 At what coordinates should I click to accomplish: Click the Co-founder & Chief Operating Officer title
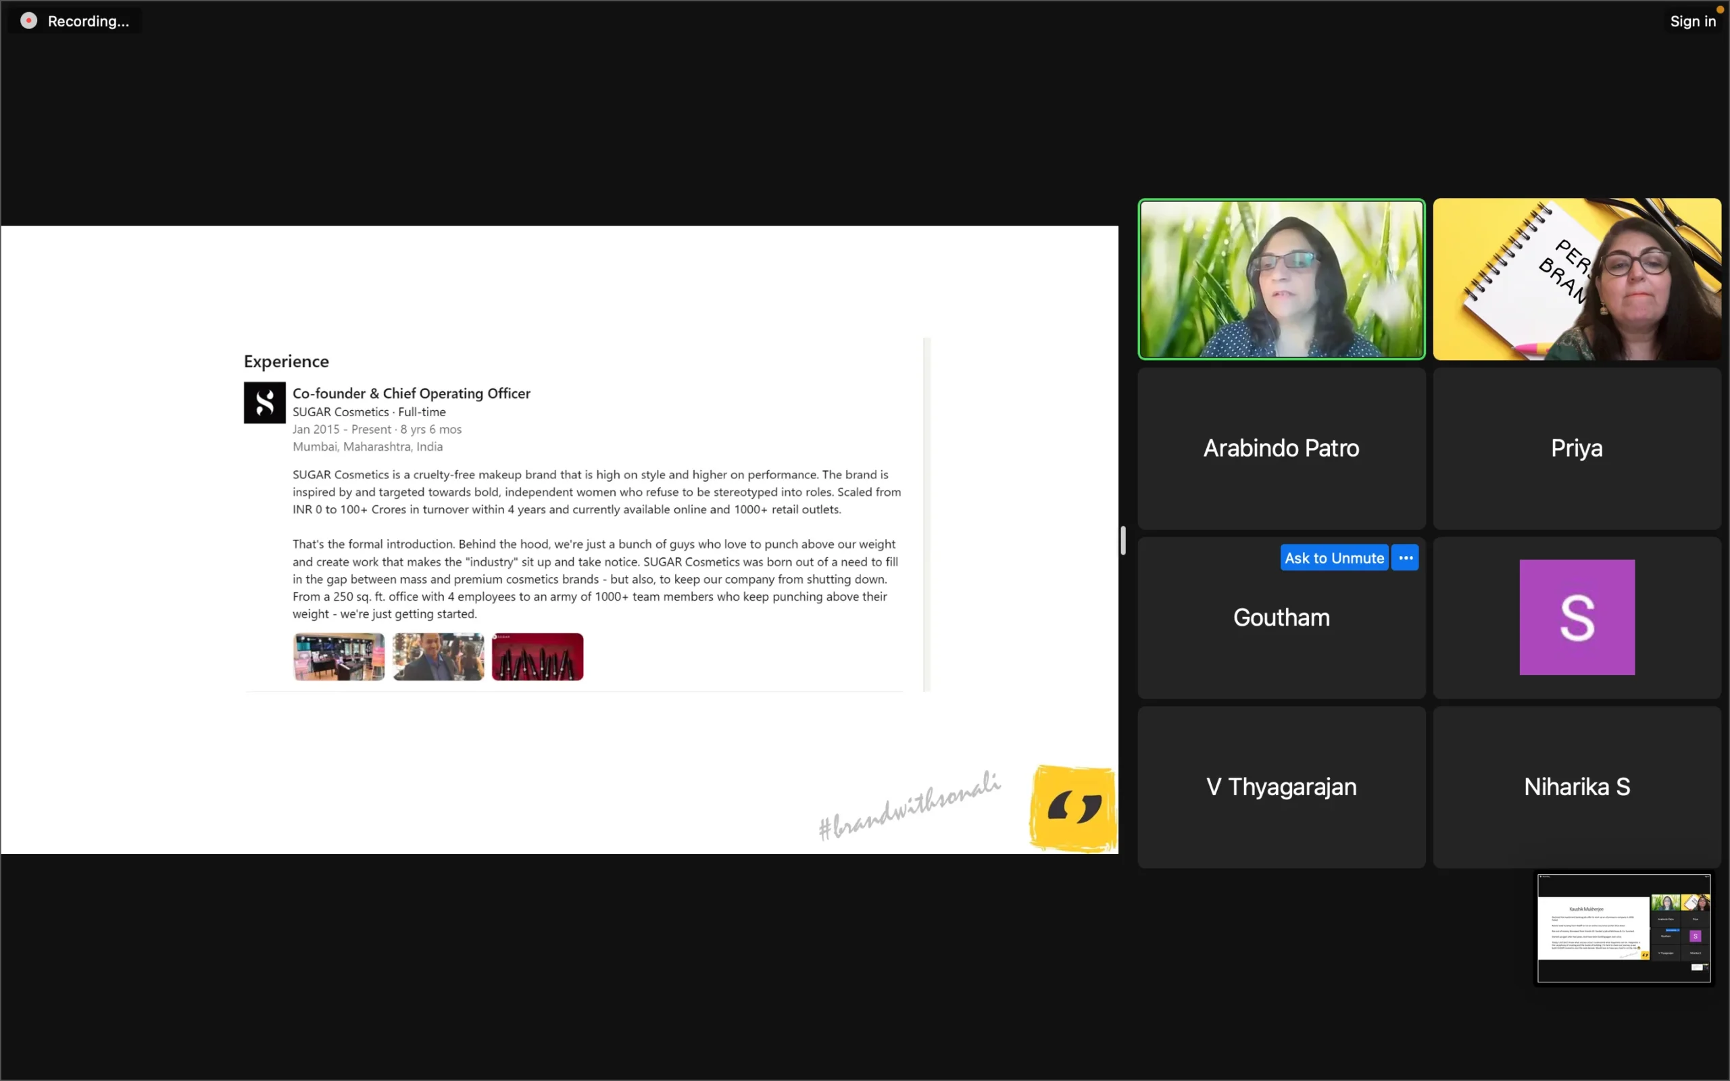(411, 393)
